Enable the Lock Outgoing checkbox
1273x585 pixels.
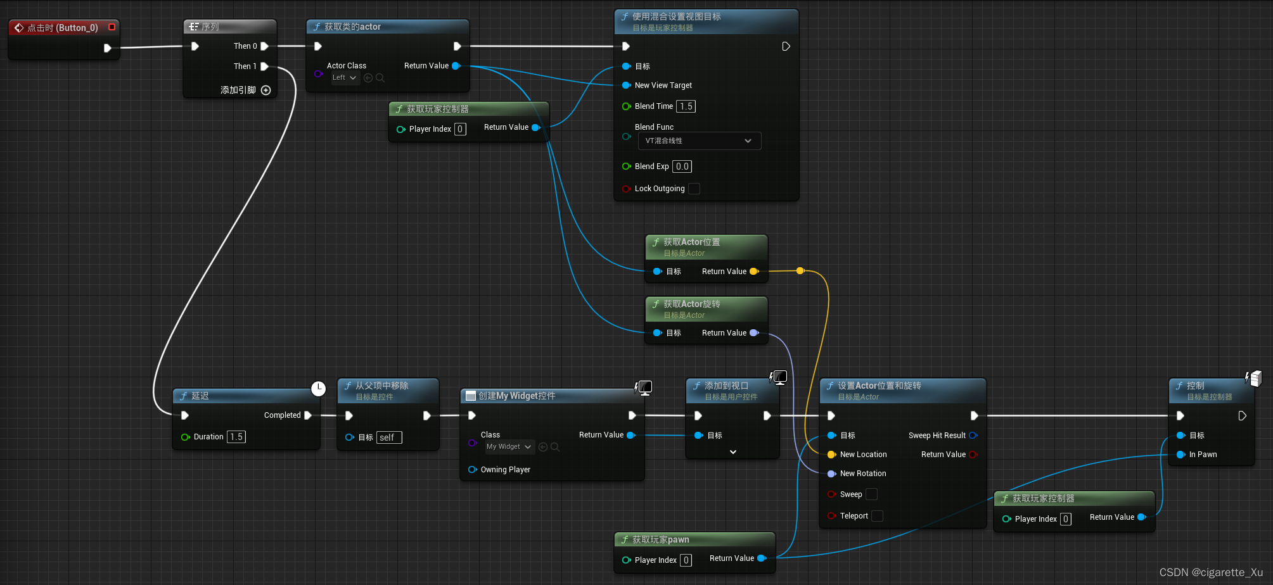click(x=694, y=189)
